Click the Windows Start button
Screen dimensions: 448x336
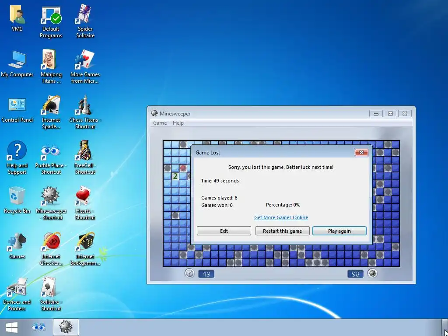(12, 327)
